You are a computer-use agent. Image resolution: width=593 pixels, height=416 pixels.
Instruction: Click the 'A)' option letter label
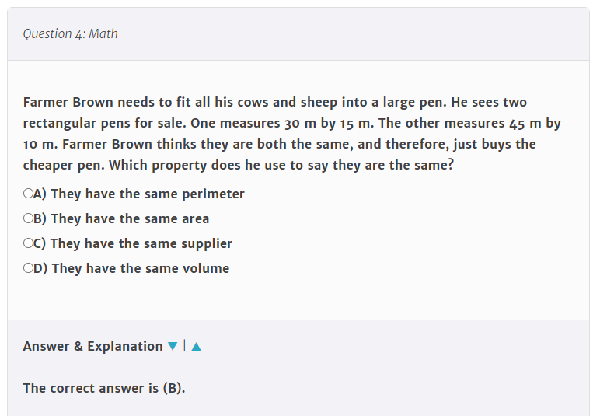coord(40,194)
